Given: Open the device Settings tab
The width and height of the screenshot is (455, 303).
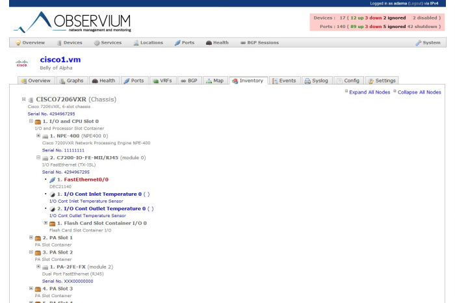Looking at the screenshot, I should coord(382,81).
